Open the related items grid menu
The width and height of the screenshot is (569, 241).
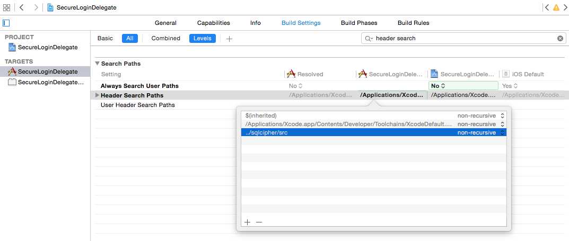tap(6, 7)
